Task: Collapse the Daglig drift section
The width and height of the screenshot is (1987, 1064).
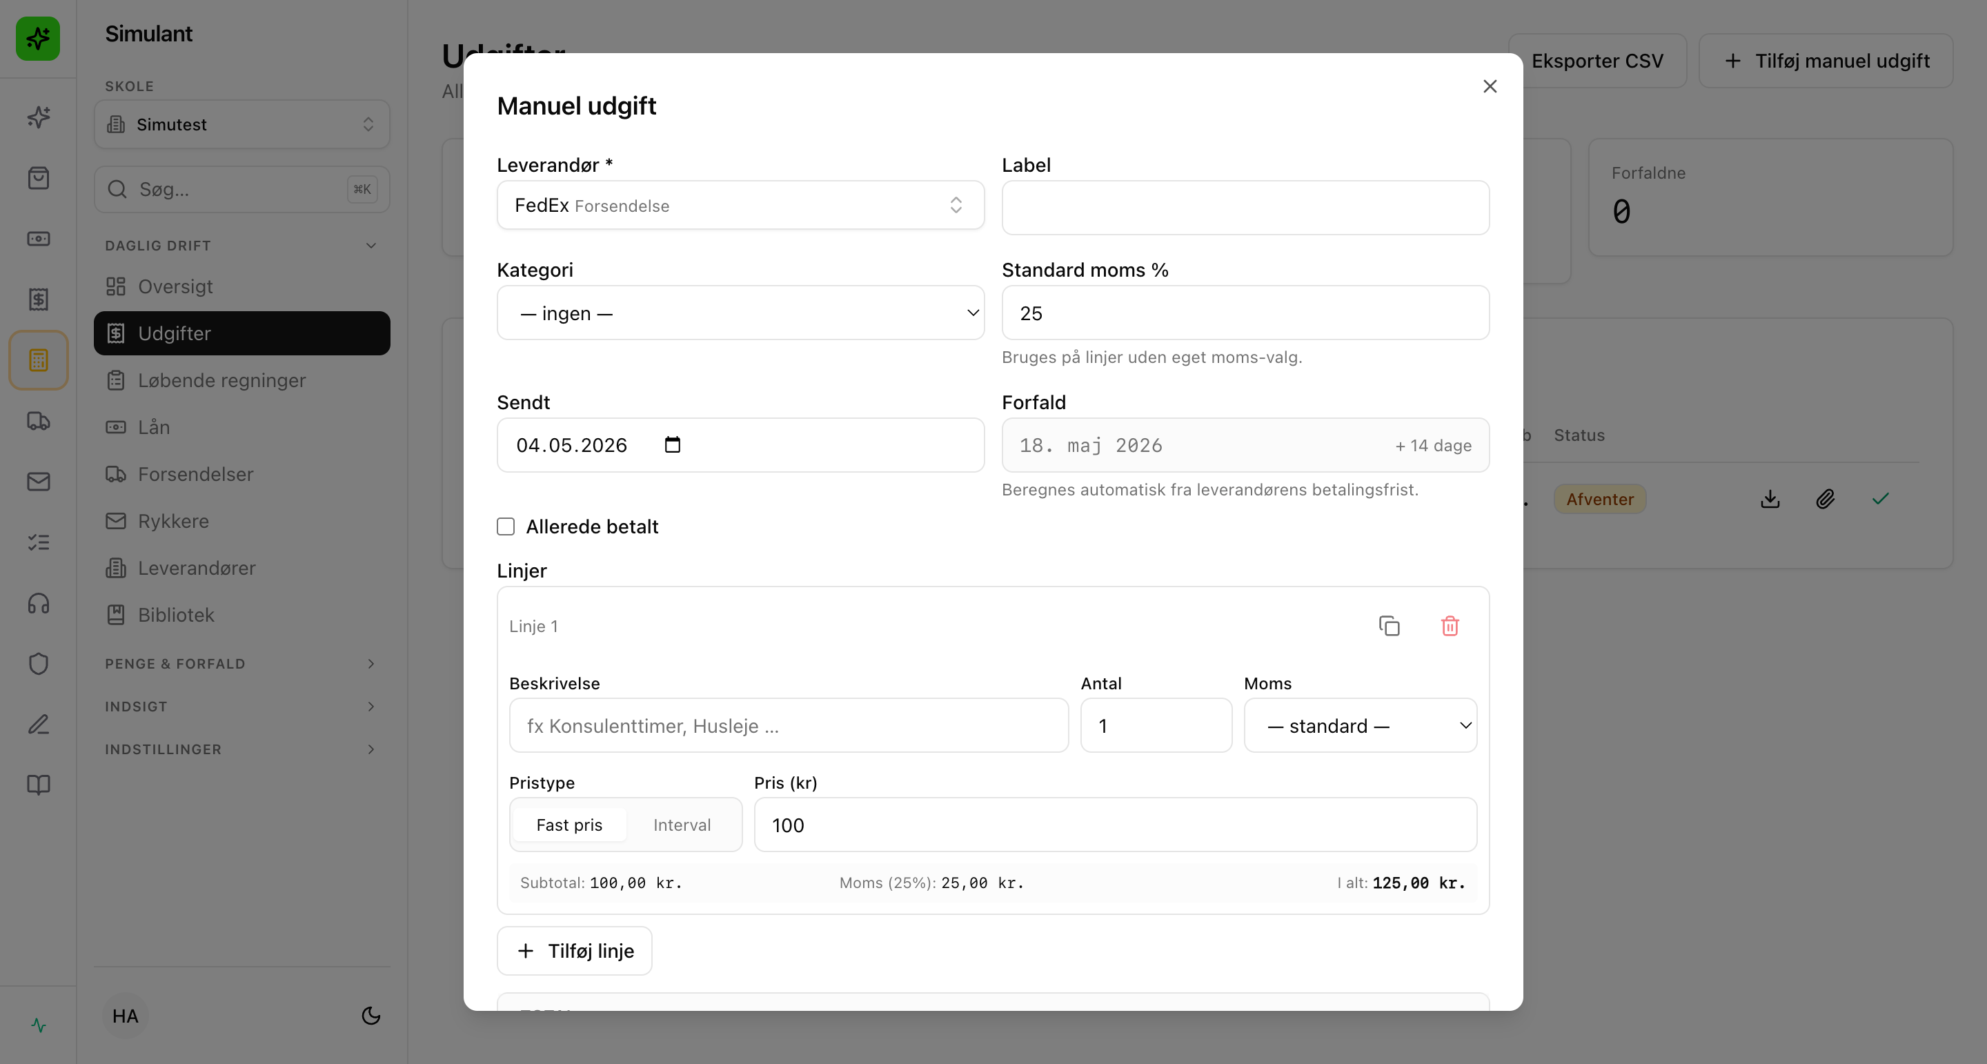Action: (242, 246)
